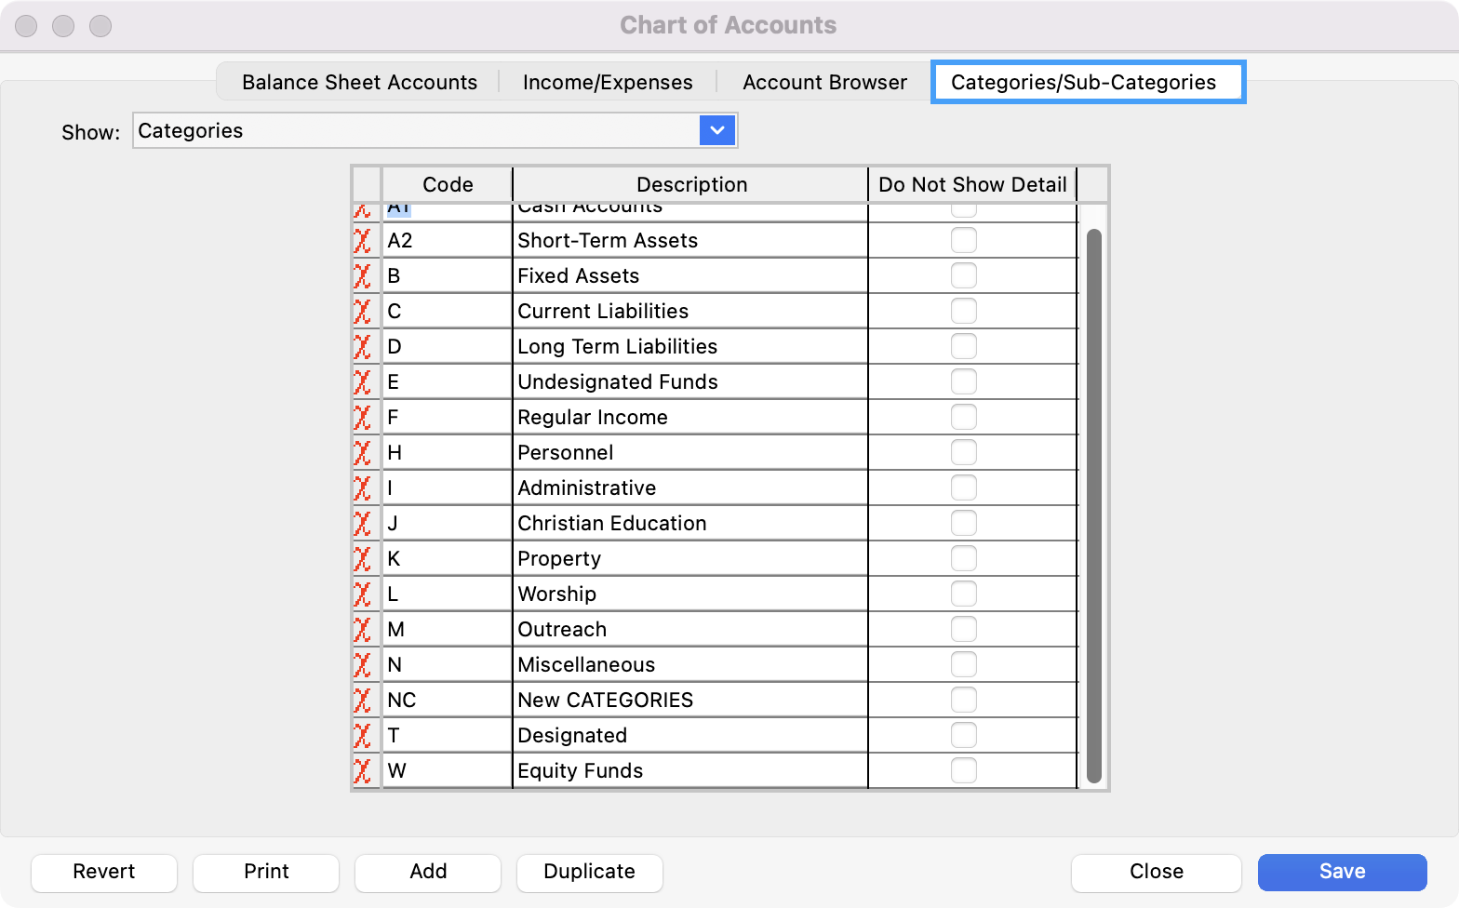Screen dimensions: 1459x908
Task: Remove the Regular Income category via red X
Action: click(363, 418)
